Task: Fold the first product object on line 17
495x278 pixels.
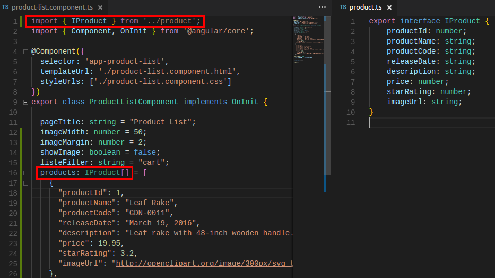Action: pyautogui.click(x=25, y=183)
